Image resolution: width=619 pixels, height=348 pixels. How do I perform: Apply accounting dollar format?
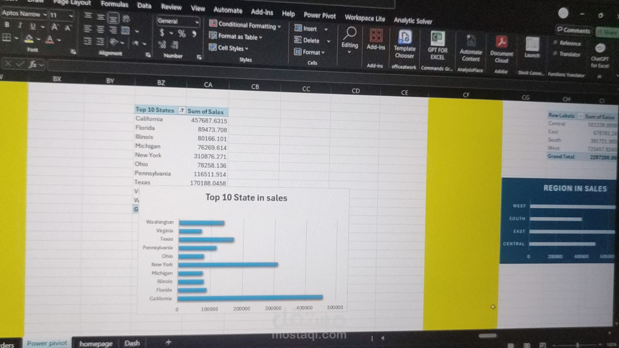[x=162, y=33]
